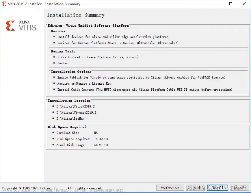The image size is (251, 193).
Task: Click the Xilinx Vitis logo in sidebar
Action: pyautogui.click(x=22, y=26)
